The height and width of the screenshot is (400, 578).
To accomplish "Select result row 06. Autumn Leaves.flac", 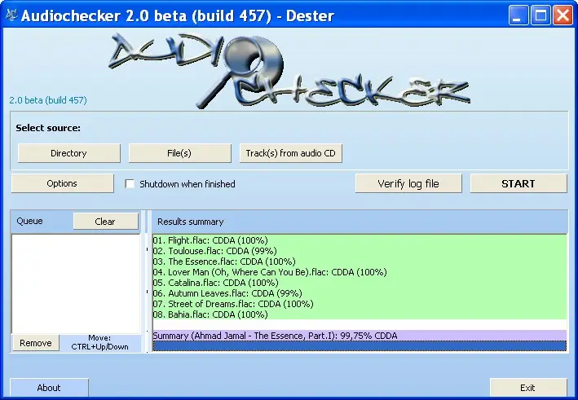I will pos(360,293).
